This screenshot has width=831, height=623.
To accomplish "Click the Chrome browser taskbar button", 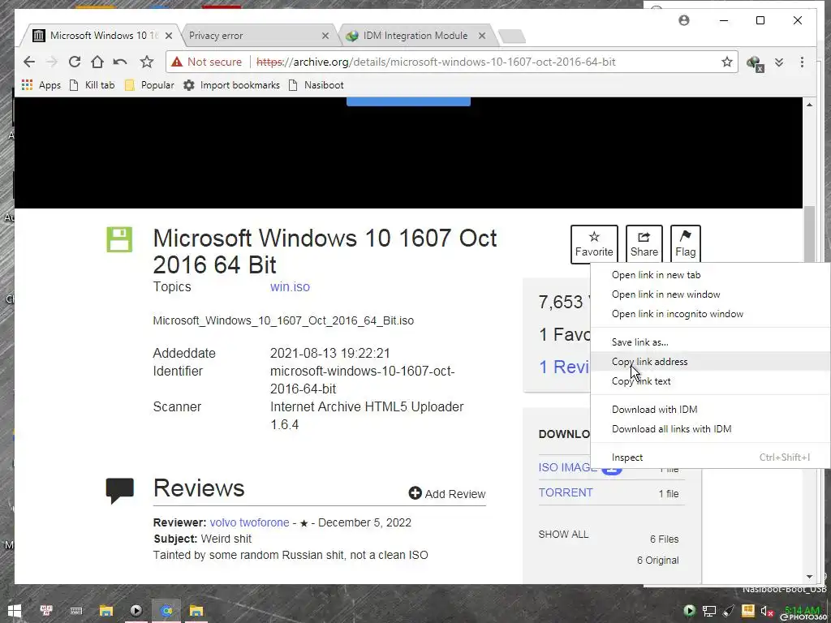I will (166, 611).
